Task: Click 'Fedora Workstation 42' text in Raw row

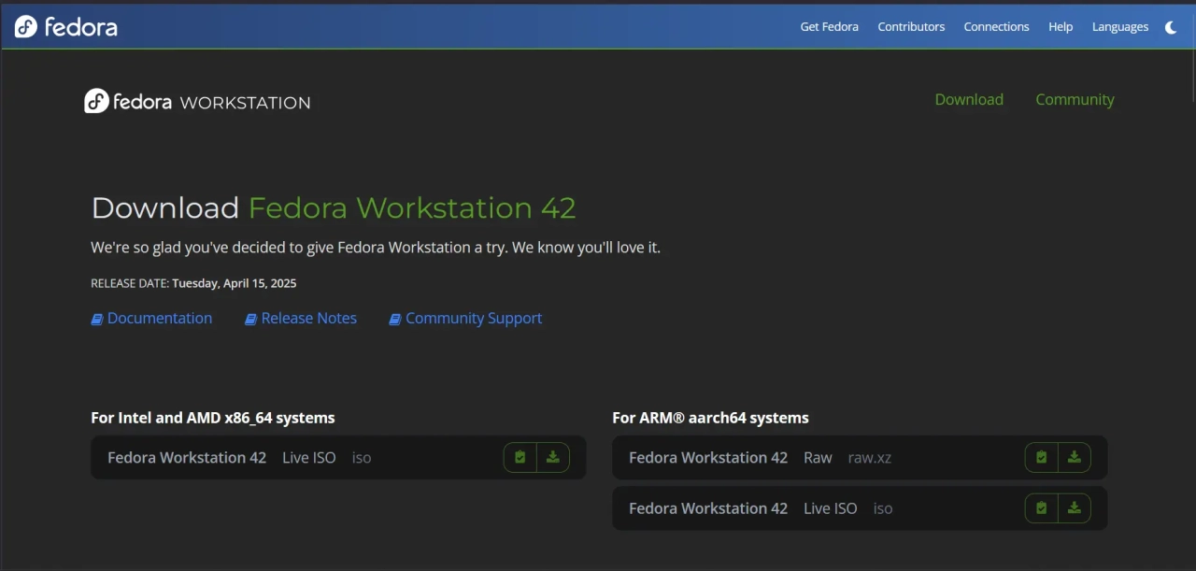Action: click(x=708, y=458)
